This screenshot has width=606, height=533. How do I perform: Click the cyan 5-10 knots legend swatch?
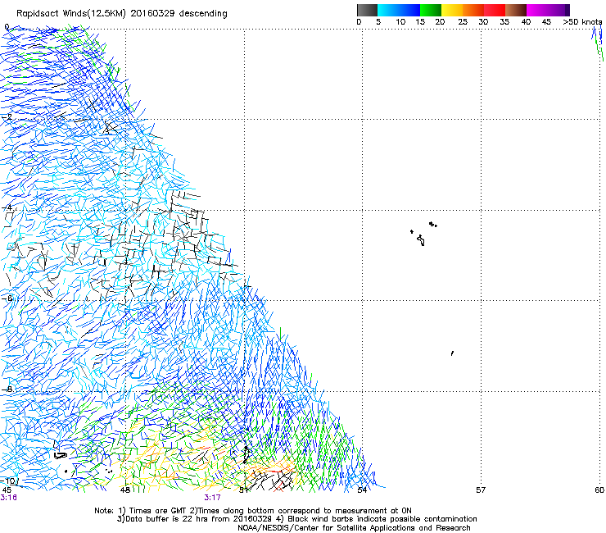coord(388,10)
